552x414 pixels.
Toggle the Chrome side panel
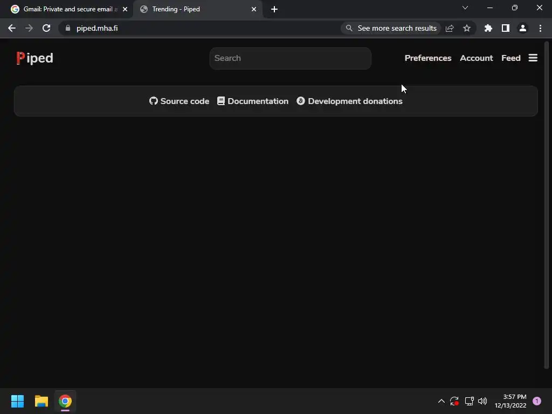[506, 28]
